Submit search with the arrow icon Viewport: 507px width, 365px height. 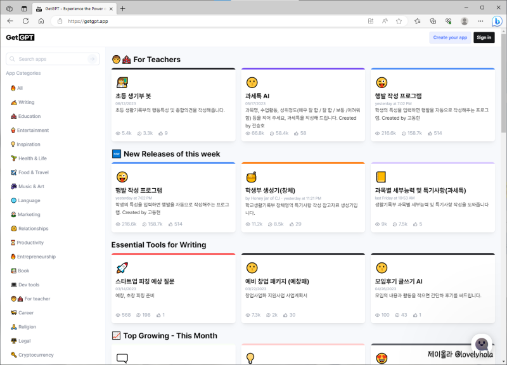[92, 59]
